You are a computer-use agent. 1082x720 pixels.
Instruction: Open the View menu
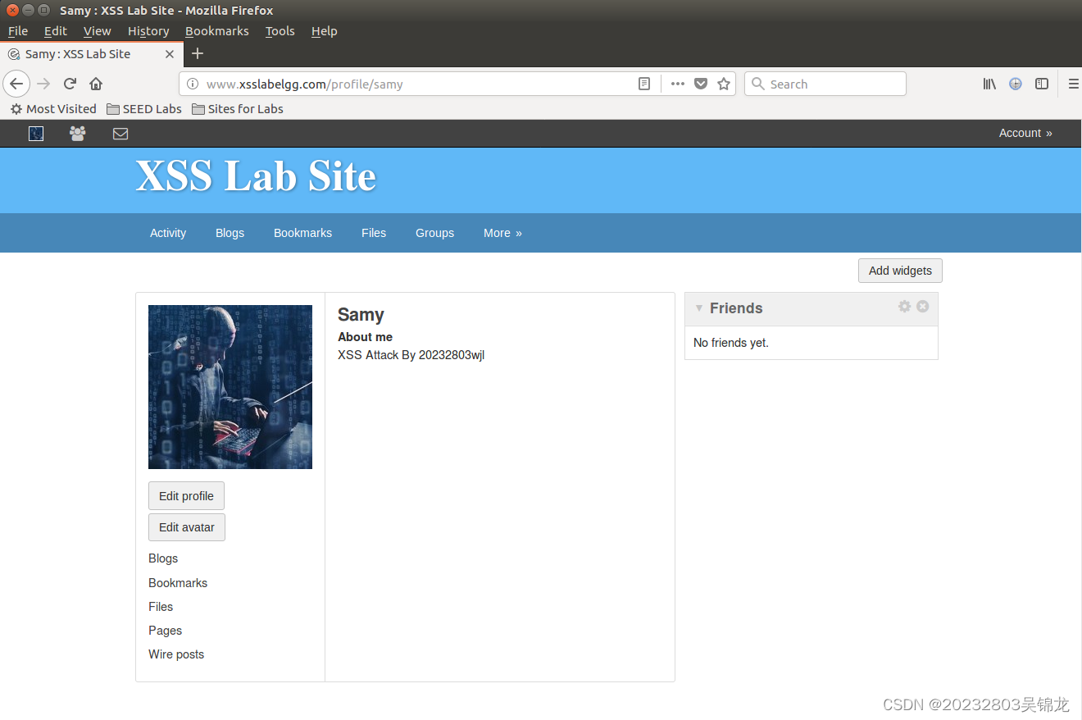click(97, 31)
